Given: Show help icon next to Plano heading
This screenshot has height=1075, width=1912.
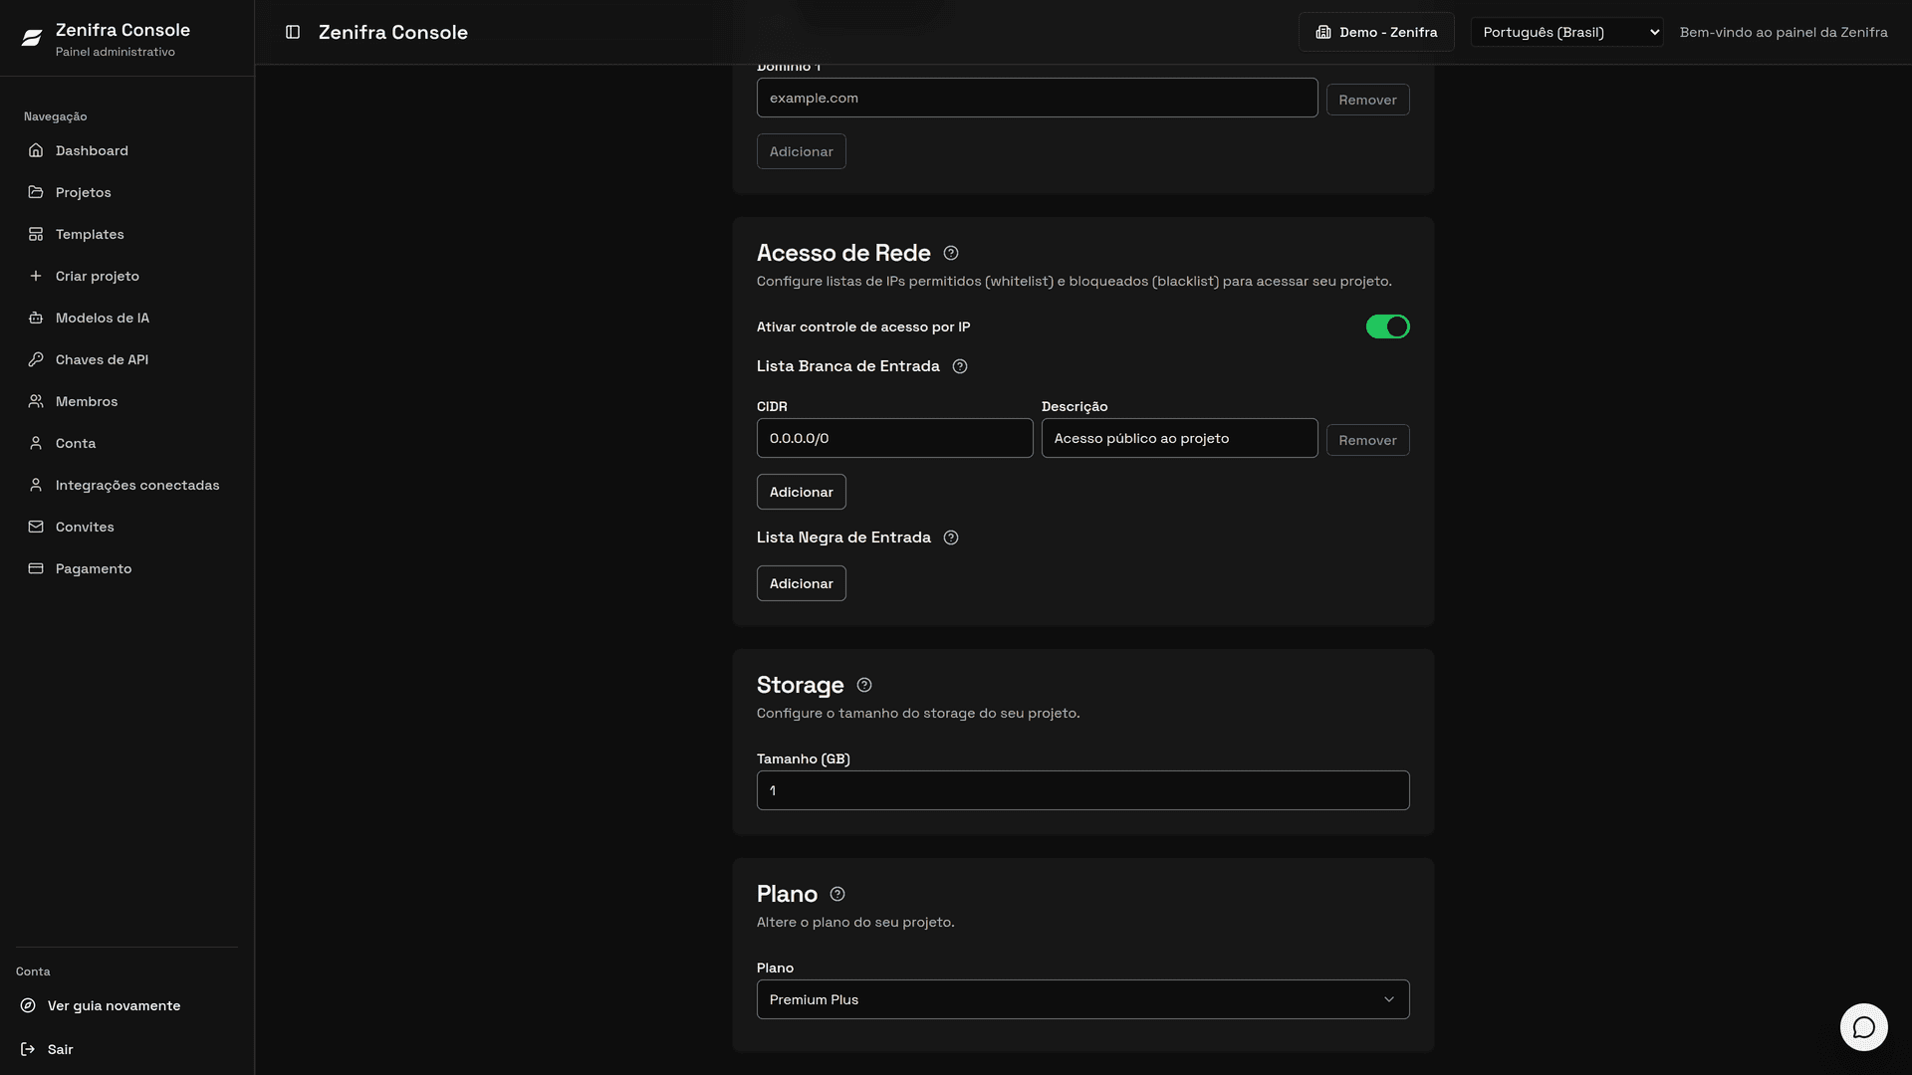Looking at the screenshot, I should point(837,894).
